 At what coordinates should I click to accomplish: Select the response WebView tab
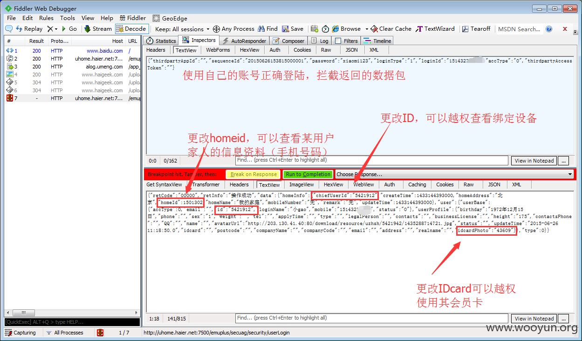[363, 184]
